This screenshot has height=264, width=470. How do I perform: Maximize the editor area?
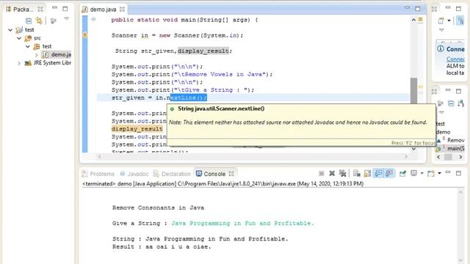[x=418, y=9]
